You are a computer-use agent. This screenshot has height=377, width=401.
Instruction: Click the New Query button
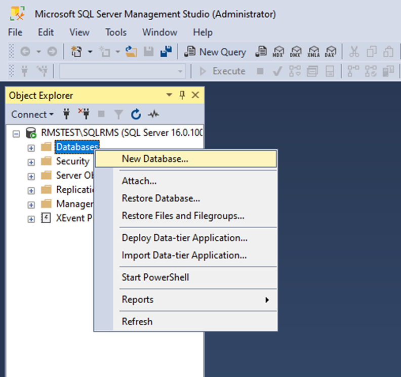(x=215, y=52)
